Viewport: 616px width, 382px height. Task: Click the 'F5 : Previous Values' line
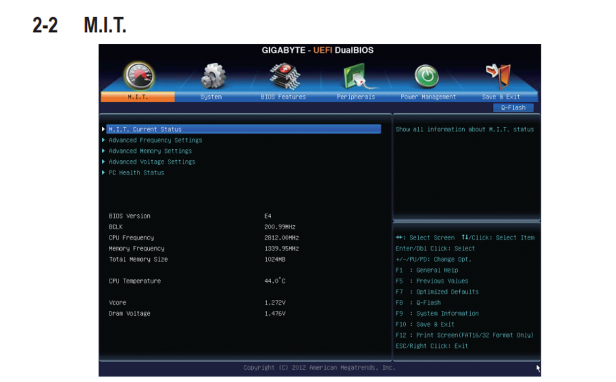tap(432, 281)
